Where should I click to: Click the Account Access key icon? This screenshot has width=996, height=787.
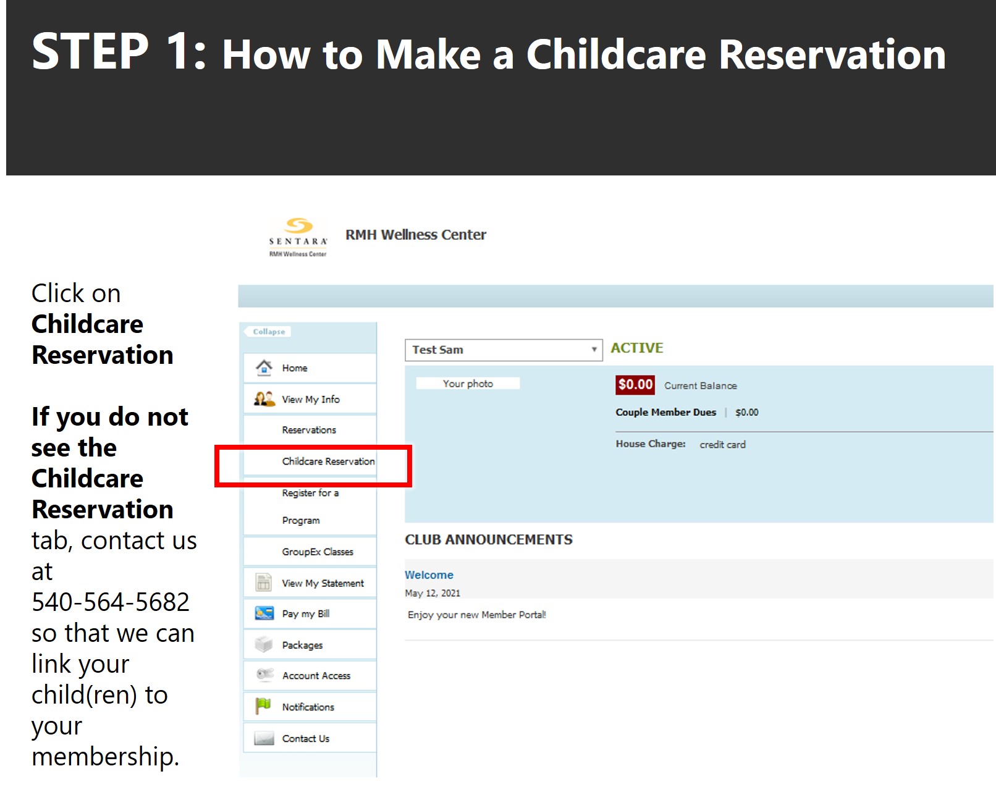264,675
